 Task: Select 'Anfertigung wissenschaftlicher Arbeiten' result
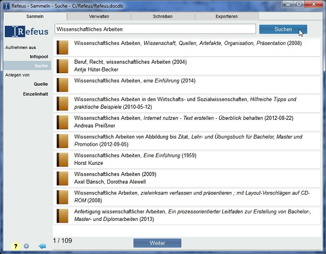[187, 216]
